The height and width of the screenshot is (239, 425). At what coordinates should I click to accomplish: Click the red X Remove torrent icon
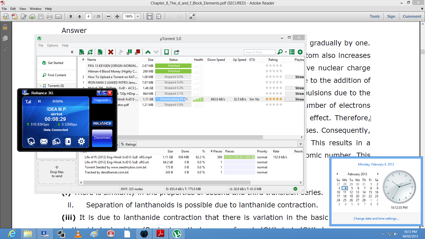click(x=111, y=52)
